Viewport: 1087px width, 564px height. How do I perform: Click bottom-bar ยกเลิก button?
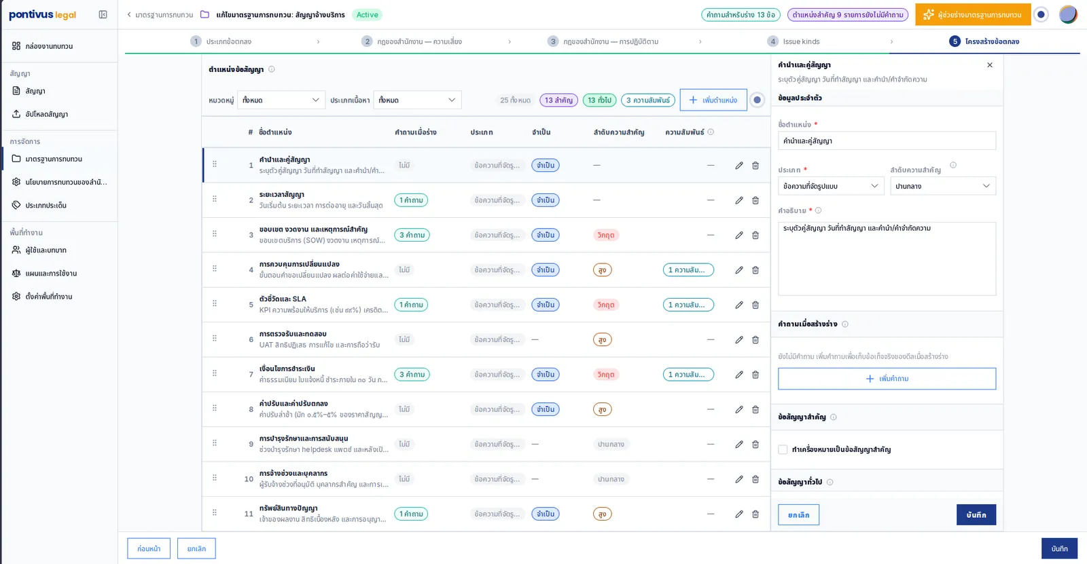pos(196,548)
